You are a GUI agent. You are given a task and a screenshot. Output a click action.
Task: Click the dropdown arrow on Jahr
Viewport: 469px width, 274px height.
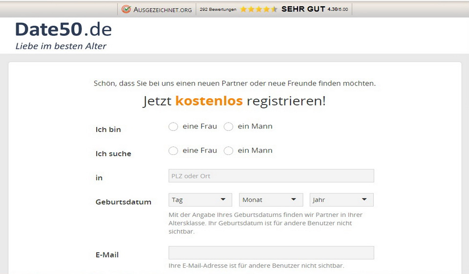click(x=364, y=199)
